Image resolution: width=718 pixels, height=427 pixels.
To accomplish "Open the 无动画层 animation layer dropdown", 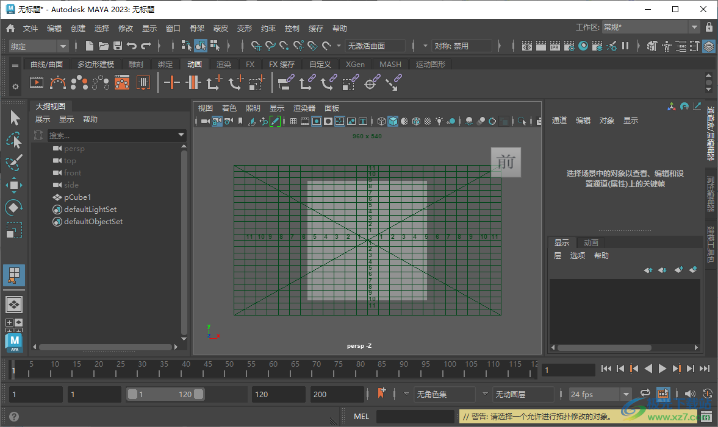I will (523, 394).
